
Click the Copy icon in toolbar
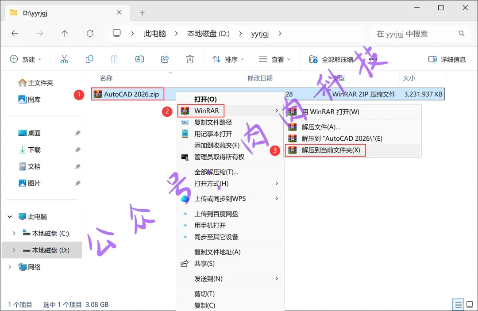click(89, 59)
